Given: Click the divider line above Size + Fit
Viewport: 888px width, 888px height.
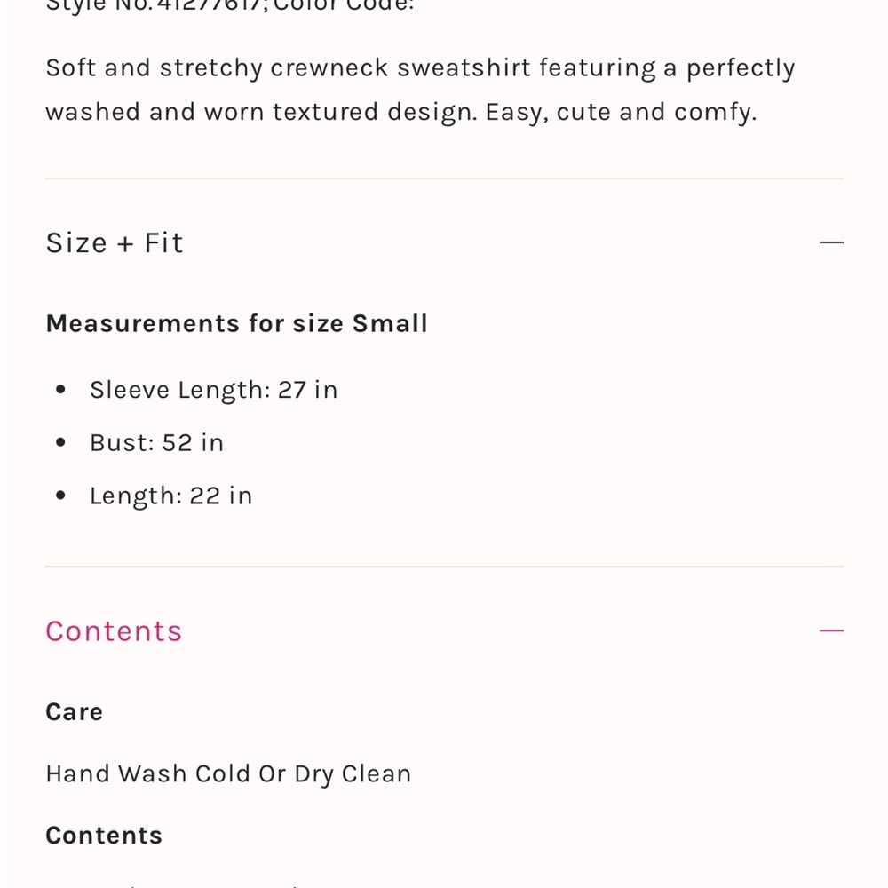Looking at the screenshot, I should point(445,178).
